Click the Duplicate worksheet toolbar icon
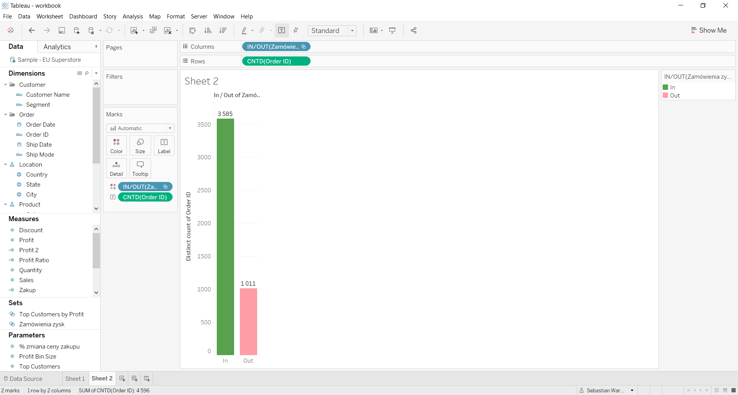Image resolution: width=738 pixels, height=395 pixels. (x=153, y=31)
